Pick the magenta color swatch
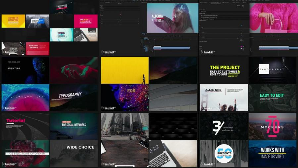The height and width of the screenshot is (168, 298). point(242,47)
